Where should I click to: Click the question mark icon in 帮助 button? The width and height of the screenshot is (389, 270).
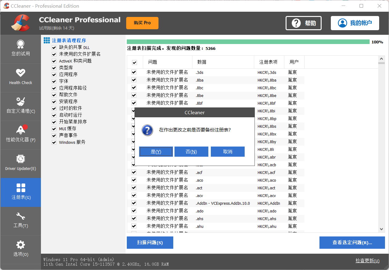pos(296,23)
